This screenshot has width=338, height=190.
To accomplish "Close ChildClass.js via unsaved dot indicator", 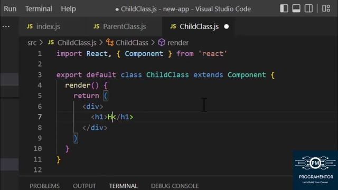I will pyautogui.click(x=227, y=26).
